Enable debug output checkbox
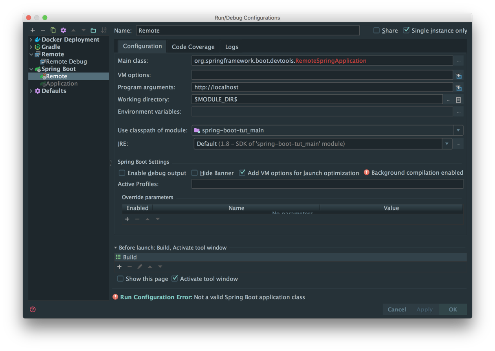 click(x=122, y=173)
